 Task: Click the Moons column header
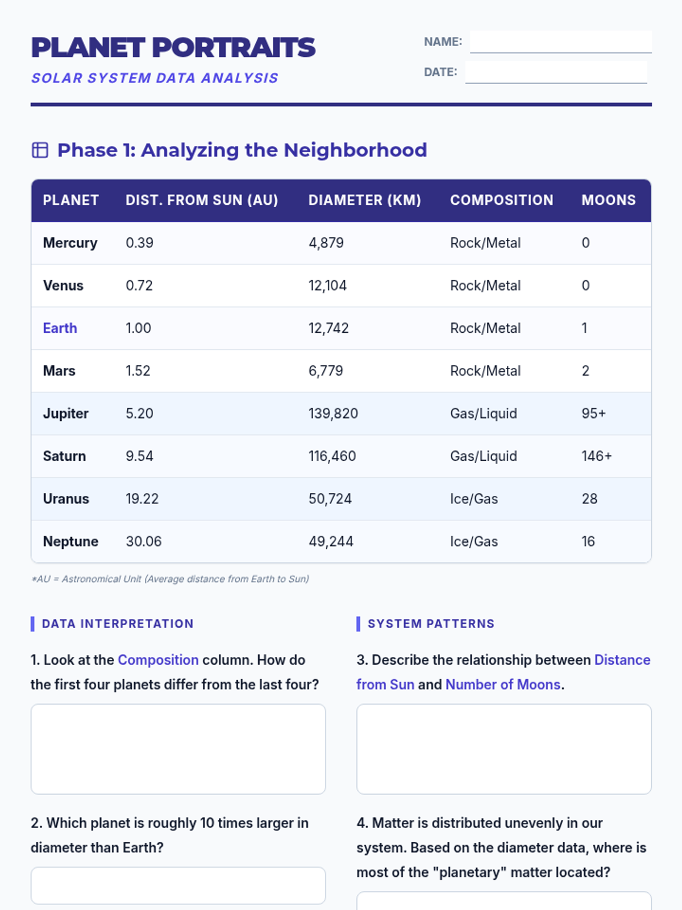point(608,200)
